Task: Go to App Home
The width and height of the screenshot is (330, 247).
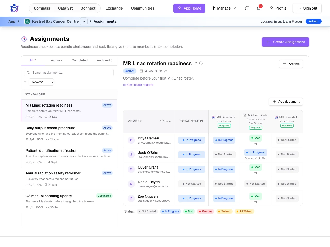Action: 189,8
